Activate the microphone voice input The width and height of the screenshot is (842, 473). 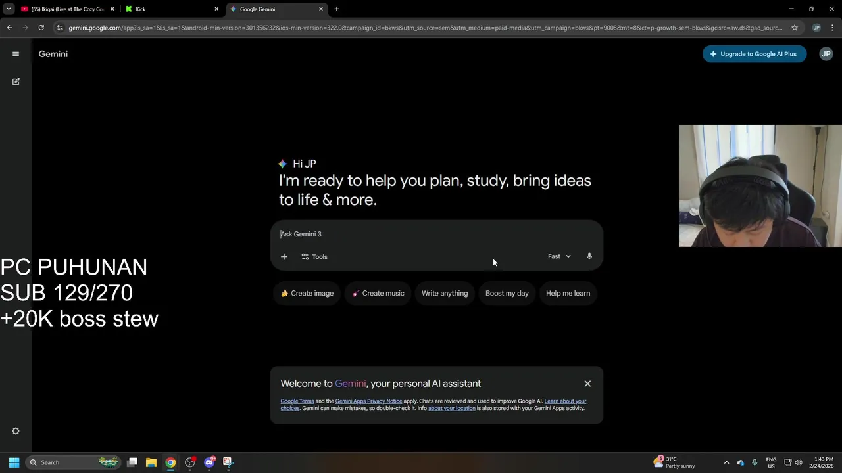[589, 256]
